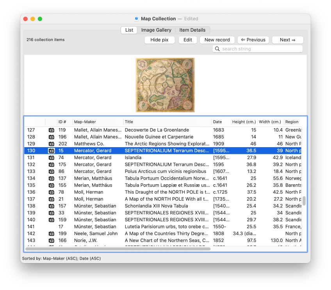Viewport: 331px width, 290px height.
Task: Click the vertical scrollbar thumb
Action: coord(304,201)
